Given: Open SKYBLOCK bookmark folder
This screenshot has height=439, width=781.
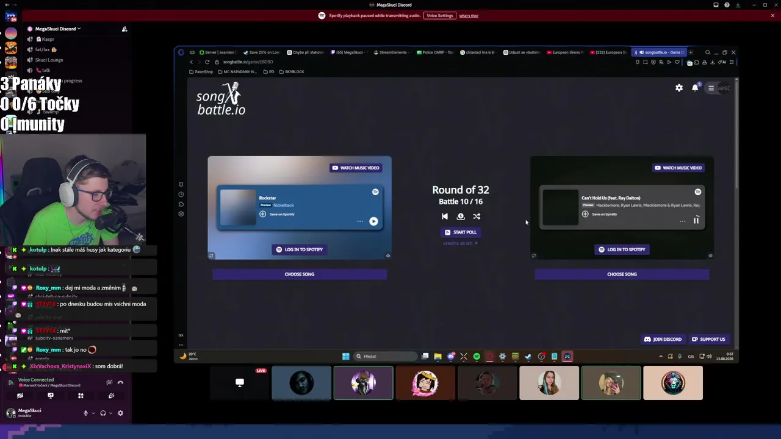Looking at the screenshot, I should pos(292,72).
